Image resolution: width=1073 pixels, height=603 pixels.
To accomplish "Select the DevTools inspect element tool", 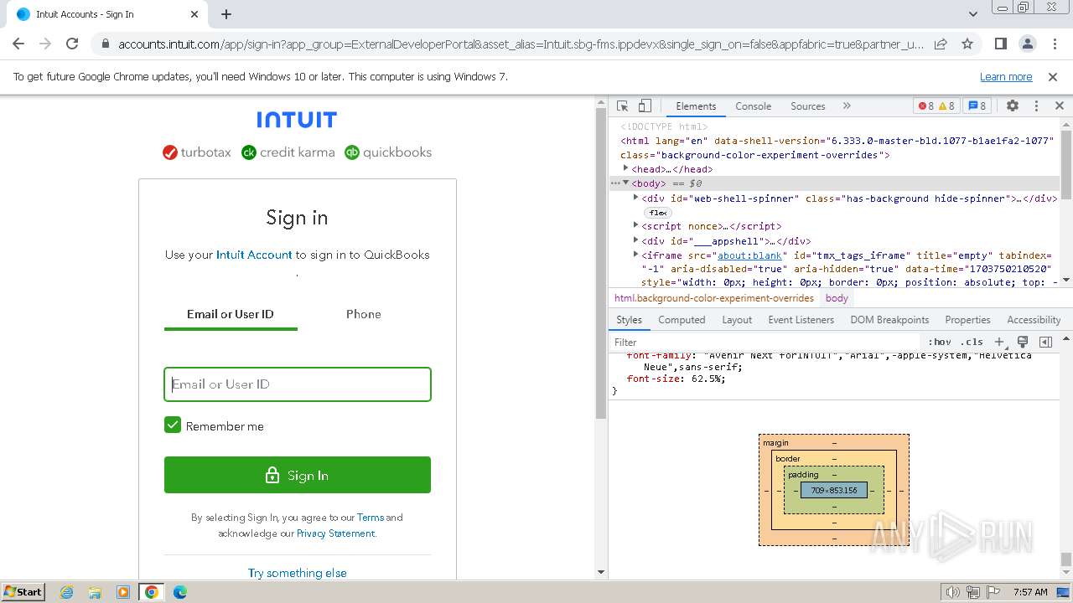I will click(x=622, y=106).
